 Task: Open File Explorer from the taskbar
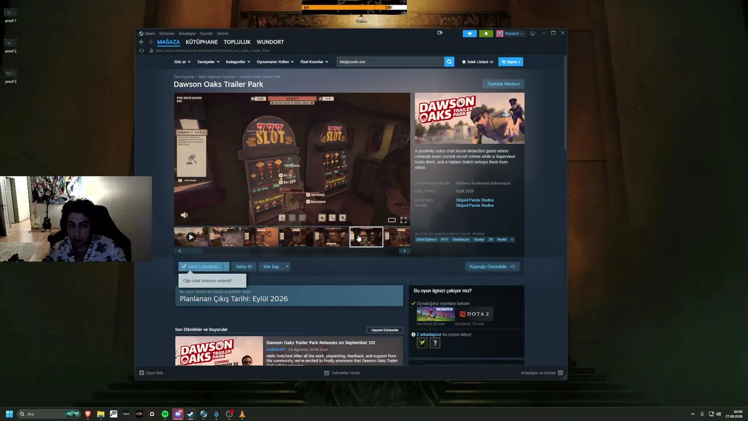(101, 414)
